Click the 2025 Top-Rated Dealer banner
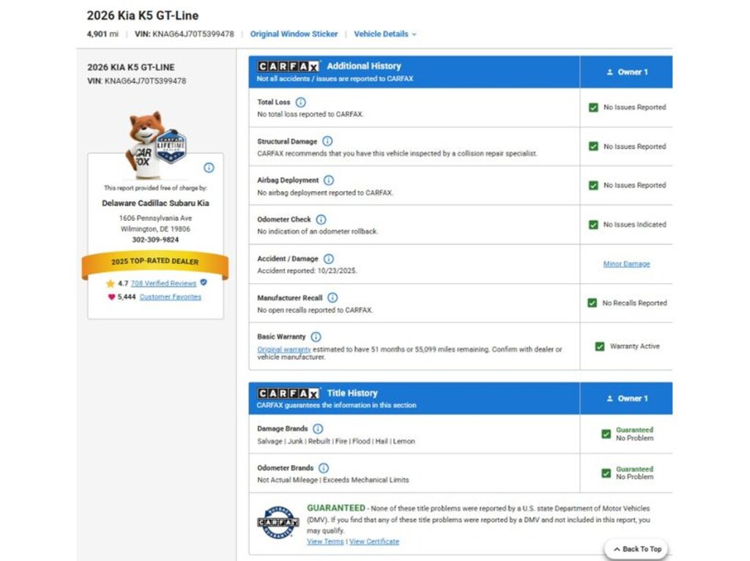This screenshot has width=750, height=561. click(x=155, y=263)
